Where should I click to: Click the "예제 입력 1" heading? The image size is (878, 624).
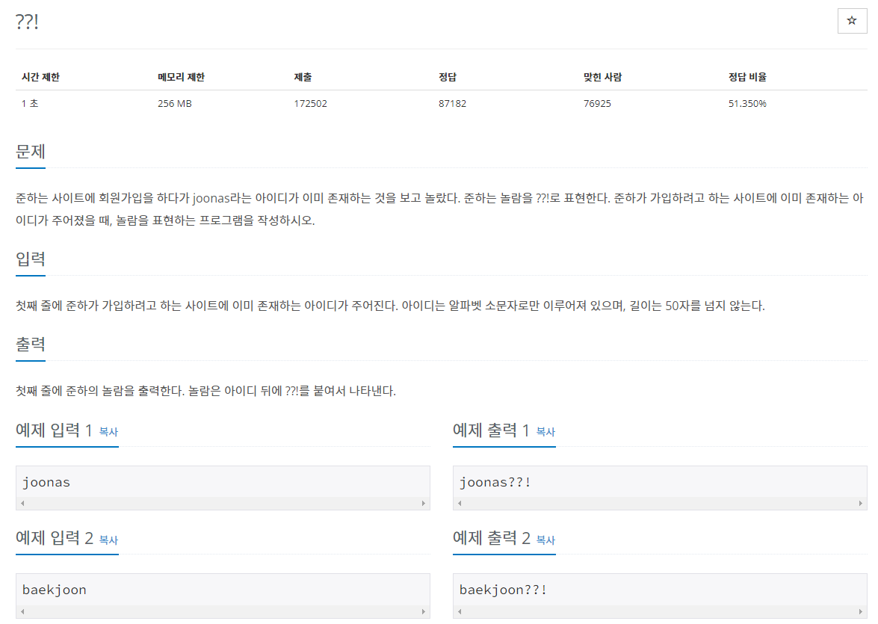[51, 430]
